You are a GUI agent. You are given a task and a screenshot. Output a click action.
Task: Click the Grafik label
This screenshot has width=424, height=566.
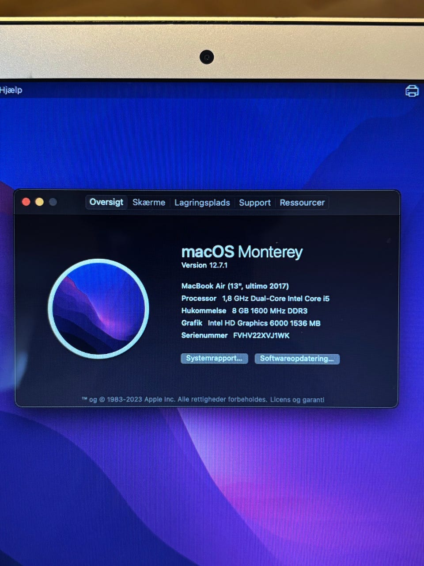(x=192, y=323)
